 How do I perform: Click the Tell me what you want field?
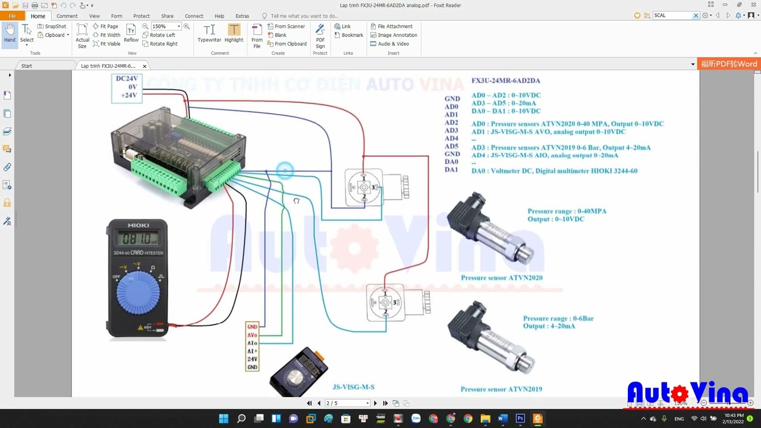[303, 16]
